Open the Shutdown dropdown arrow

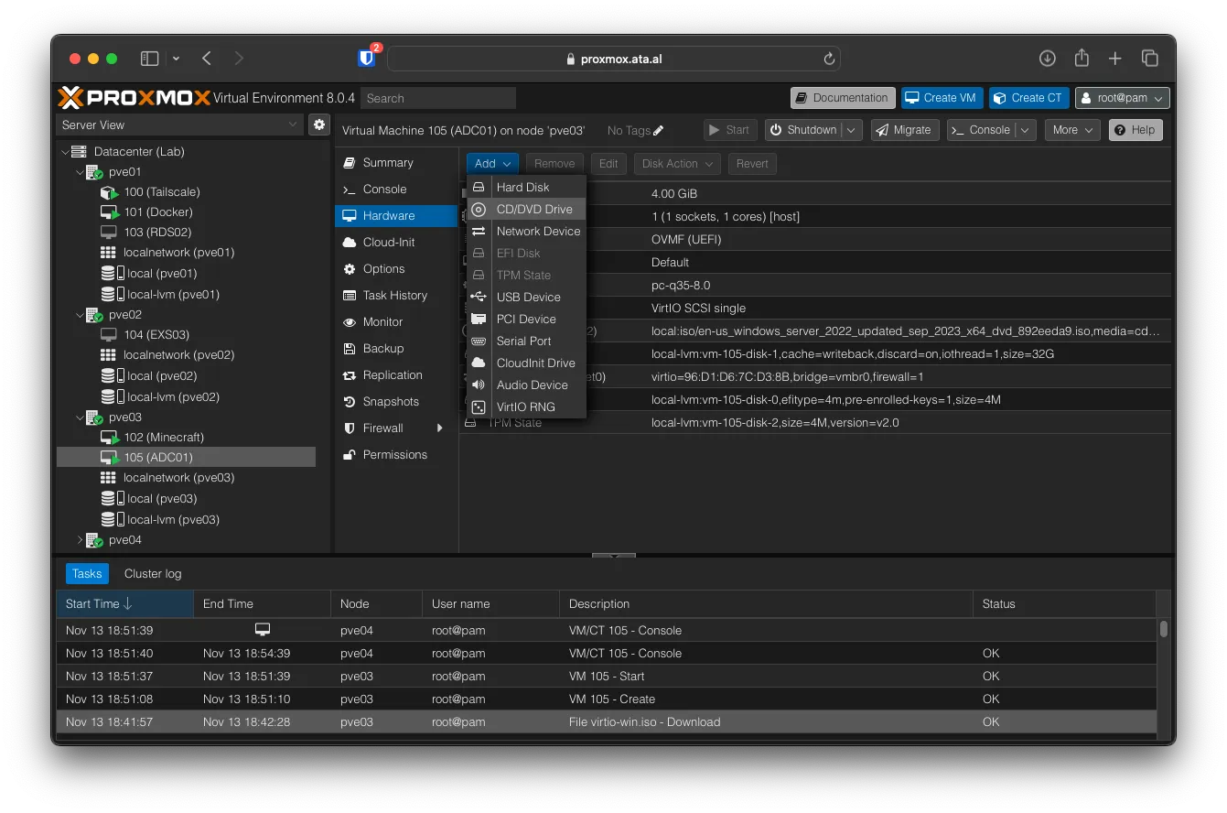pyautogui.click(x=851, y=130)
